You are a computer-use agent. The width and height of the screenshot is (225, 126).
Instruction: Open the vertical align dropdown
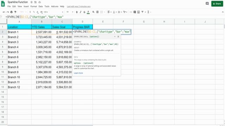(x=115, y=12)
